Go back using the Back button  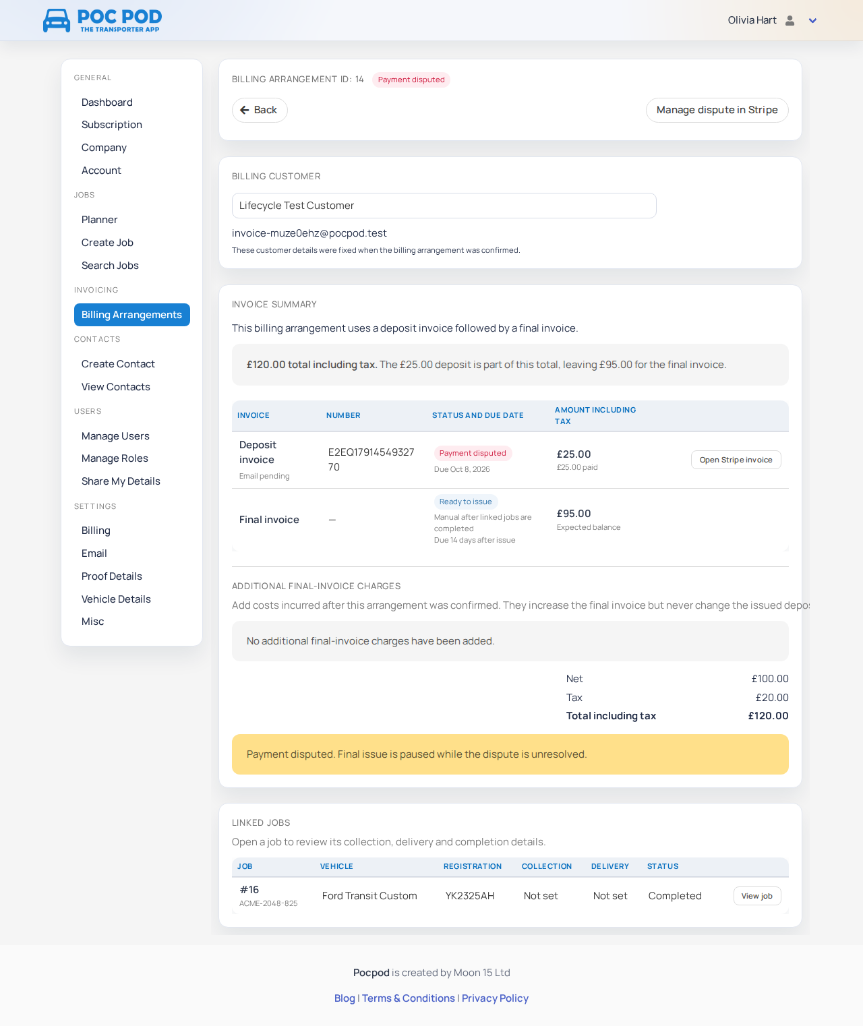click(260, 110)
